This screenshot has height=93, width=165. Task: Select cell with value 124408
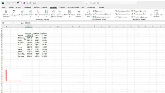click(x=43, y=54)
